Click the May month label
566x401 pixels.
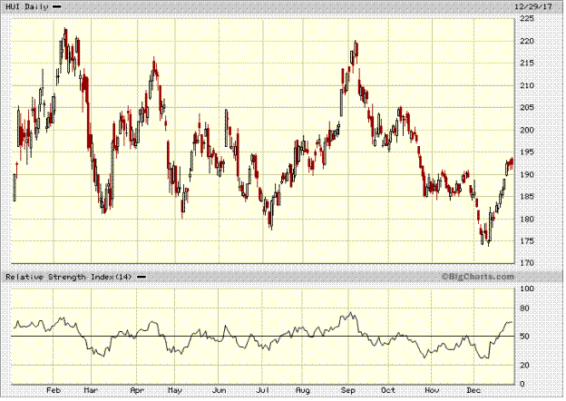coord(175,390)
